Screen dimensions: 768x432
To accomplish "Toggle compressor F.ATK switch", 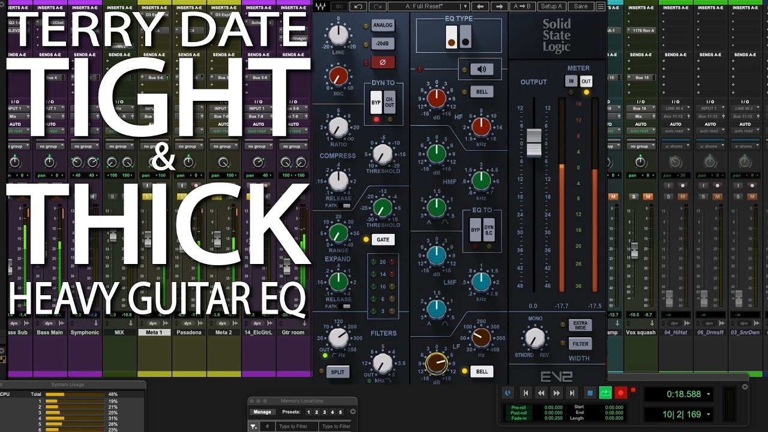I will (x=346, y=206).
